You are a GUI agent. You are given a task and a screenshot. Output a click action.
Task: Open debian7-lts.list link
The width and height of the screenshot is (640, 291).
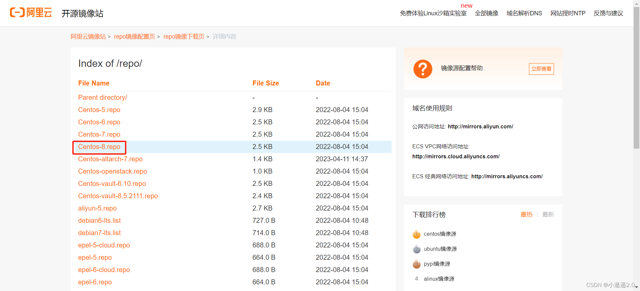[99, 233]
